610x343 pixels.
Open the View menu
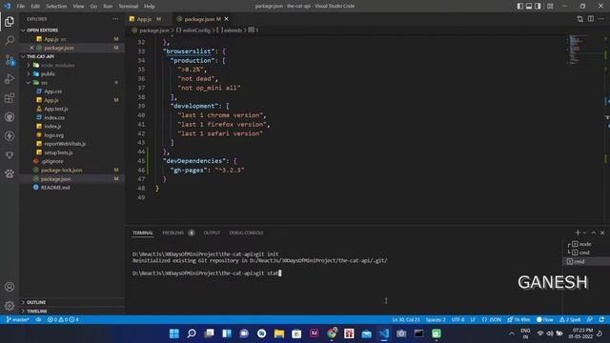pos(78,7)
